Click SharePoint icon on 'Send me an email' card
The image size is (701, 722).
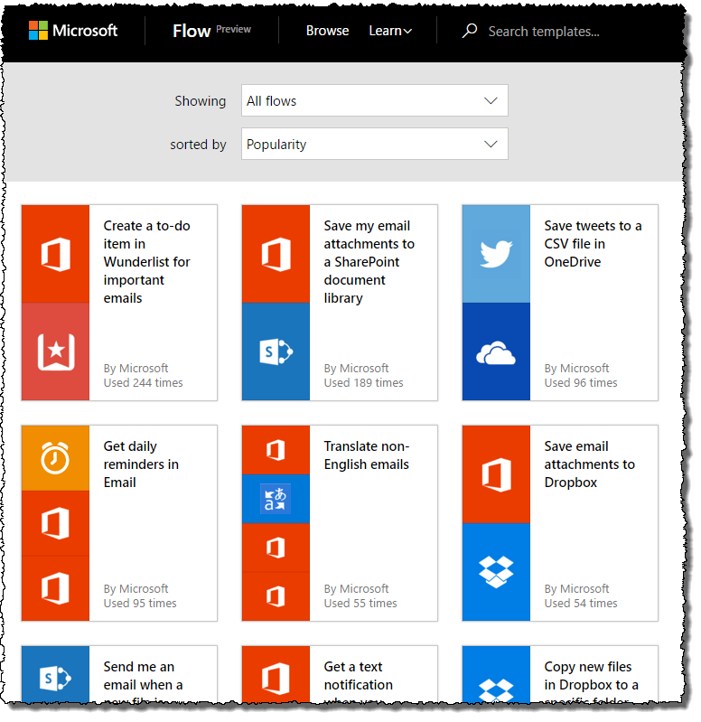(56, 677)
